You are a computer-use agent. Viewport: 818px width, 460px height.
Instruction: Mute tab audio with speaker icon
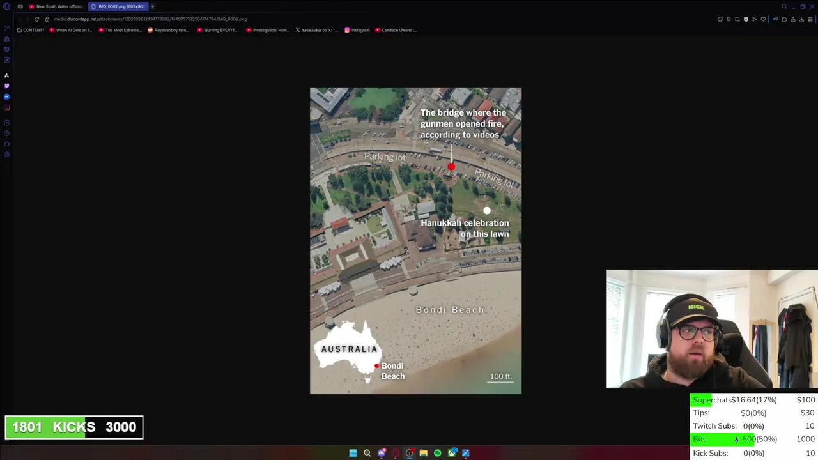pos(776,19)
